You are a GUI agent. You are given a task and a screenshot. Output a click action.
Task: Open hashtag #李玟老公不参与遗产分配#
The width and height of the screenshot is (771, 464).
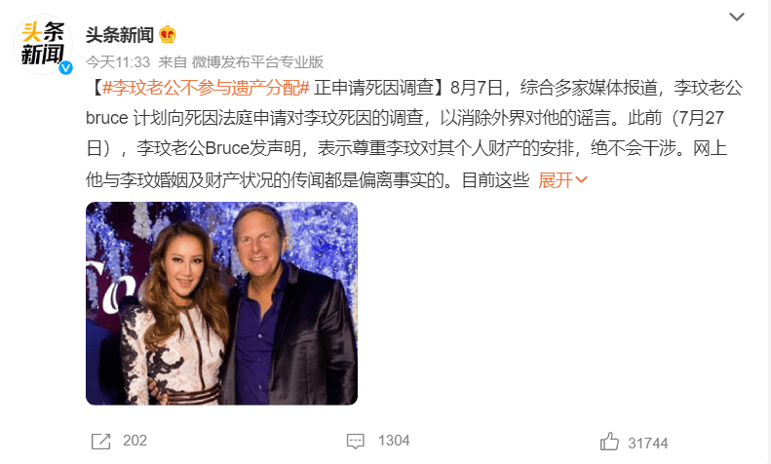coord(206,88)
